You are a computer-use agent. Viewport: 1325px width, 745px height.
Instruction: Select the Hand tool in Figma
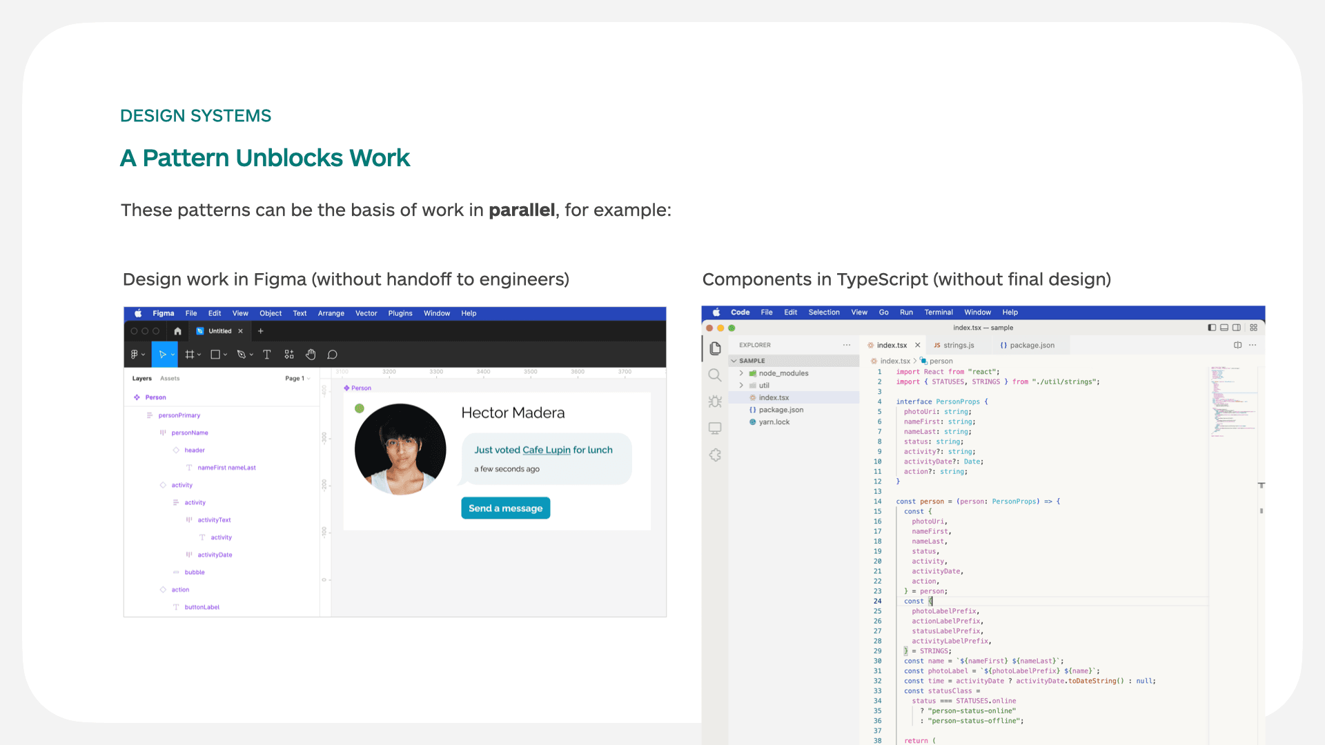point(311,354)
